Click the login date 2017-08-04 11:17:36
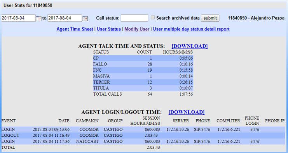 tap(51, 142)
